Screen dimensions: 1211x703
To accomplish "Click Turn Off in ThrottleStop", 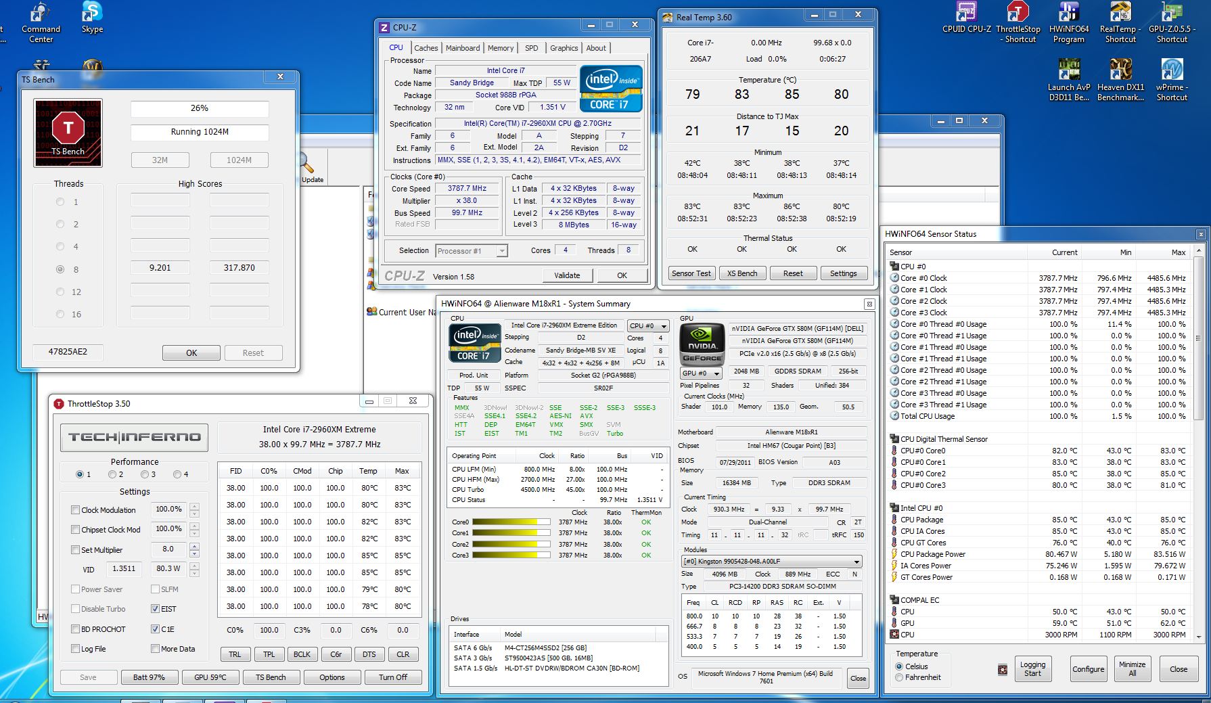I will tap(393, 677).
